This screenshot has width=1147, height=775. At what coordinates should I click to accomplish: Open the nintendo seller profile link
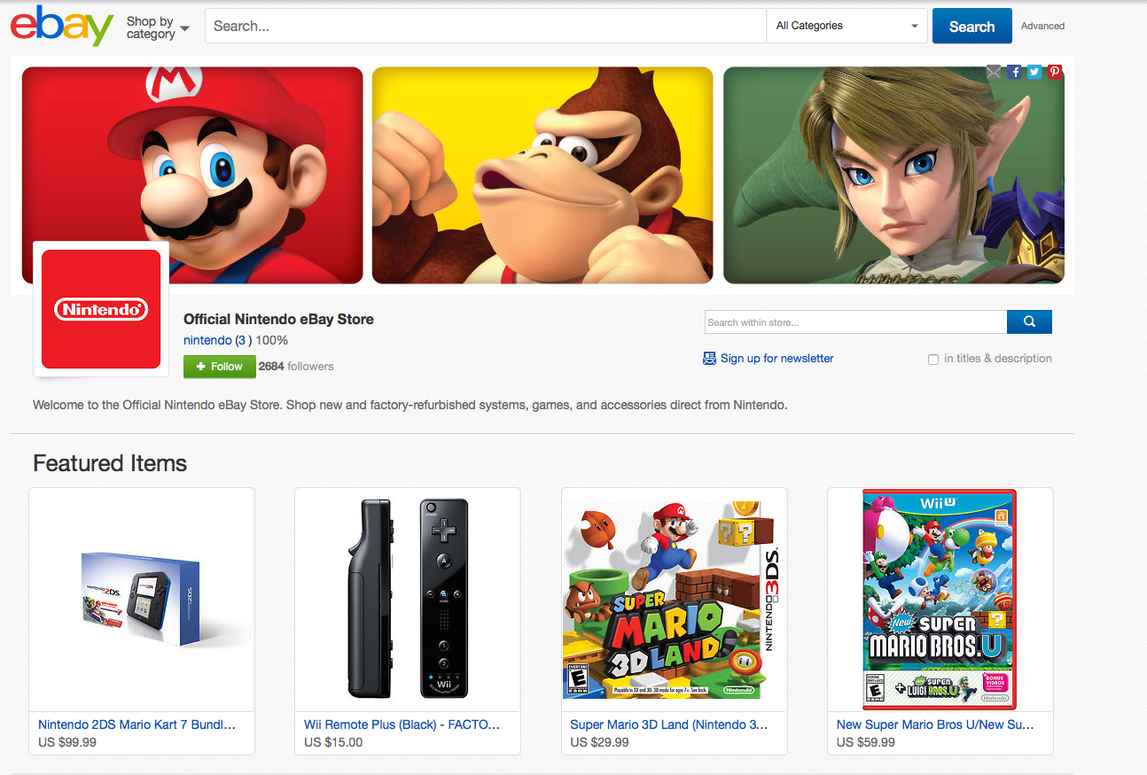pyautogui.click(x=207, y=340)
